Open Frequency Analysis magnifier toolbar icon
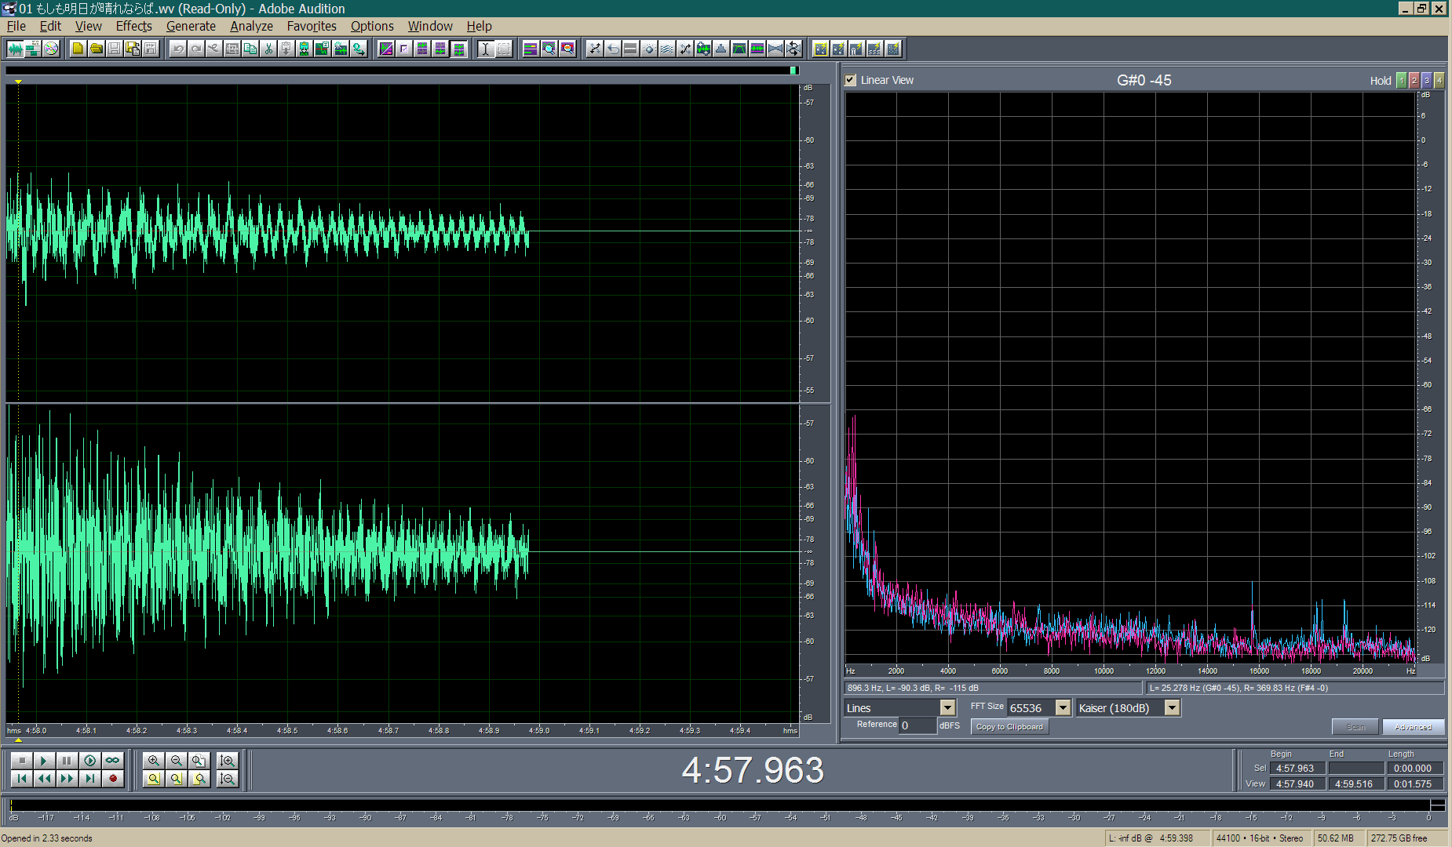Screen dimensions: 1452x847 549,49
